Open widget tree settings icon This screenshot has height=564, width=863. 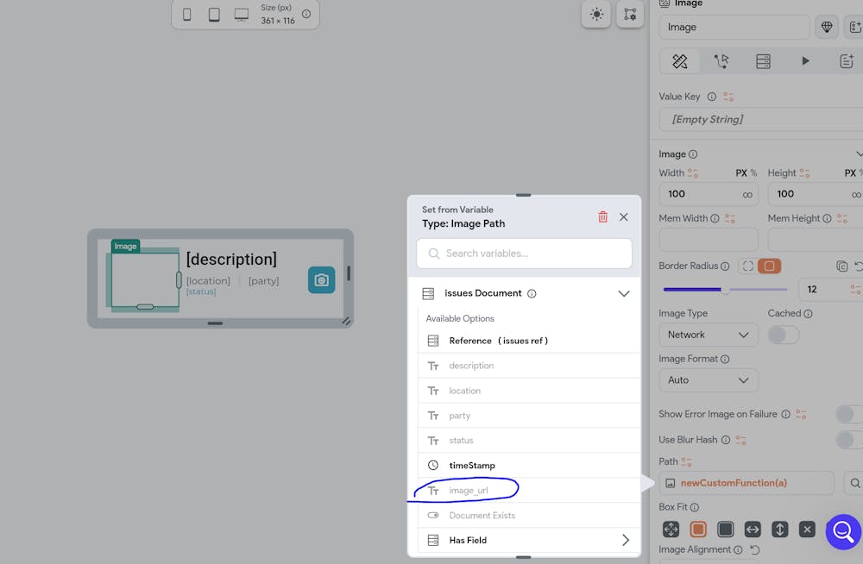click(630, 15)
